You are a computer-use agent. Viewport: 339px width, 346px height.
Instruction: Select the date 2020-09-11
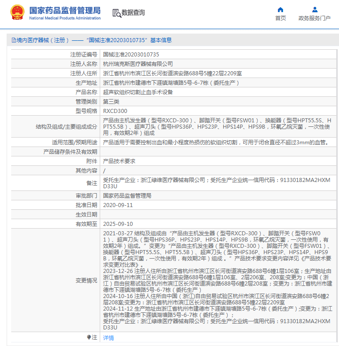(x=118, y=205)
